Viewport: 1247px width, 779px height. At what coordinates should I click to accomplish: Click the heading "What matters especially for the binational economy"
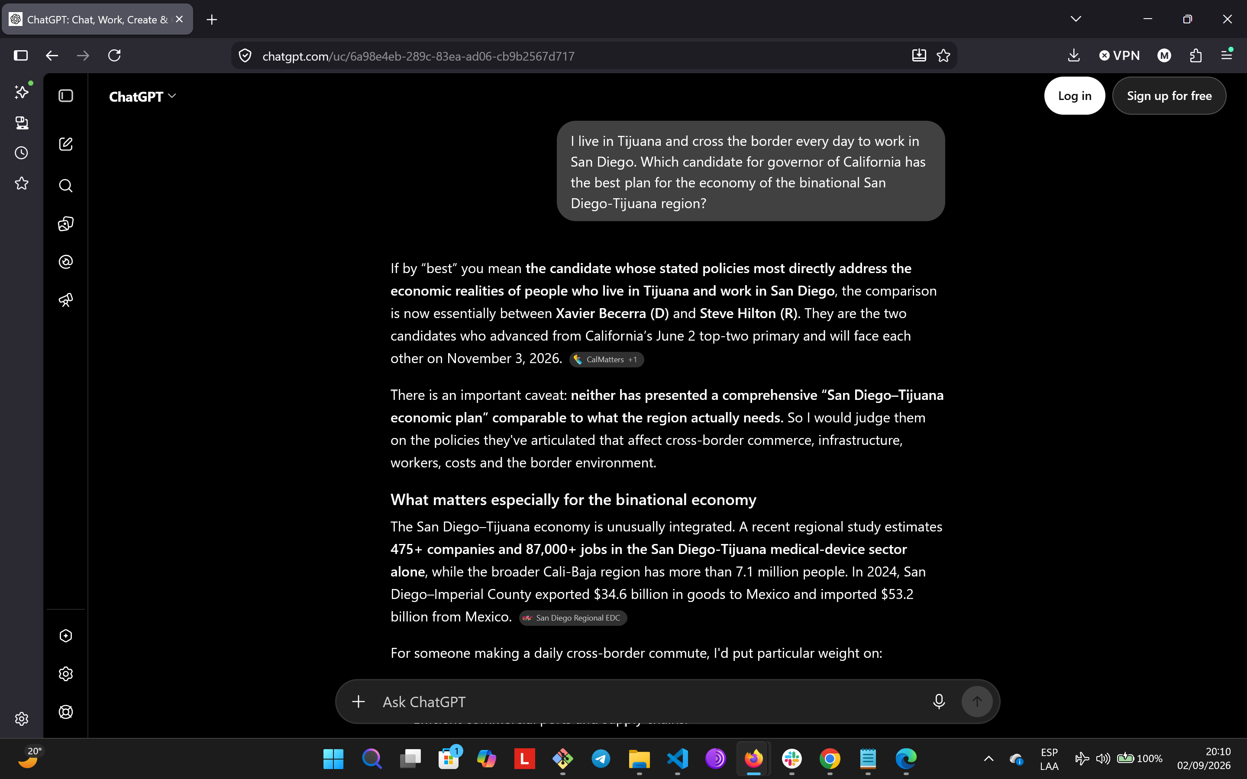click(x=574, y=500)
